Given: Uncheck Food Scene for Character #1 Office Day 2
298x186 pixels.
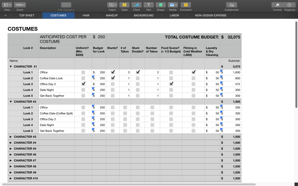Looking at the screenshot, I should pyautogui.click(x=171, y=84).
